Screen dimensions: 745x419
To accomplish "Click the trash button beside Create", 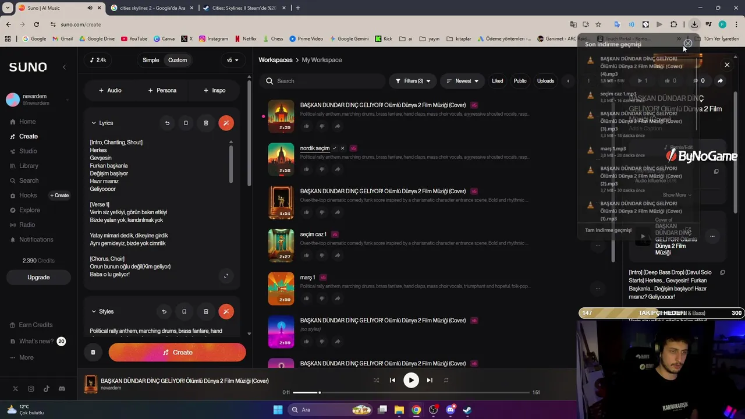I will [93, 352].
